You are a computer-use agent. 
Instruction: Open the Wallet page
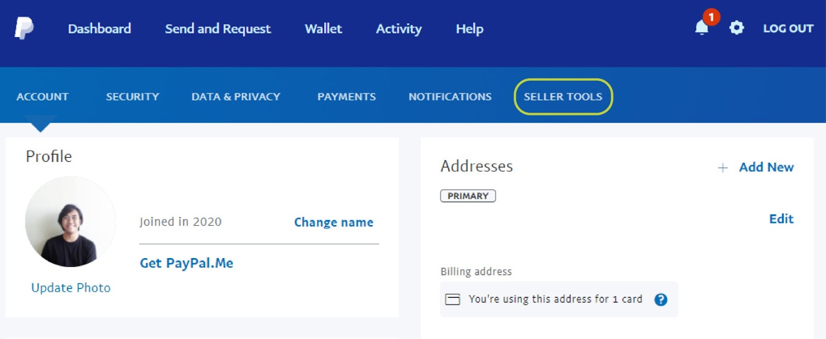(x=324, y=28)
